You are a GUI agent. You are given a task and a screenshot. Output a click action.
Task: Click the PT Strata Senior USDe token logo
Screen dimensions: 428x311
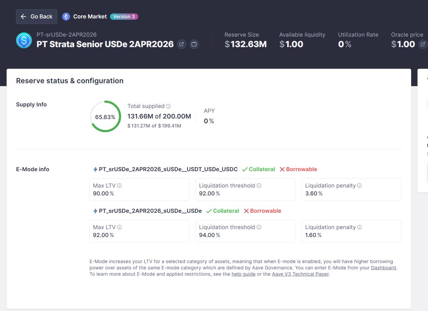pyautogui.click(x=24, y=40)
